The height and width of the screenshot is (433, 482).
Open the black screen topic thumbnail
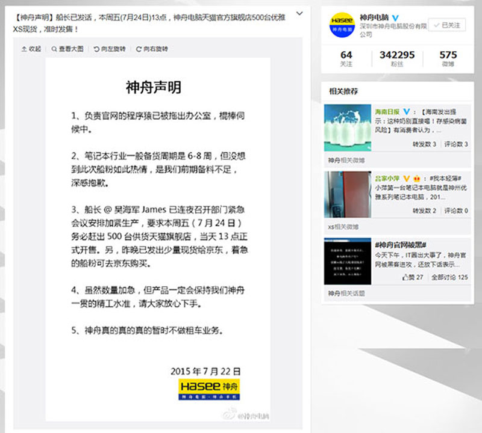click(x=348, y=261)
